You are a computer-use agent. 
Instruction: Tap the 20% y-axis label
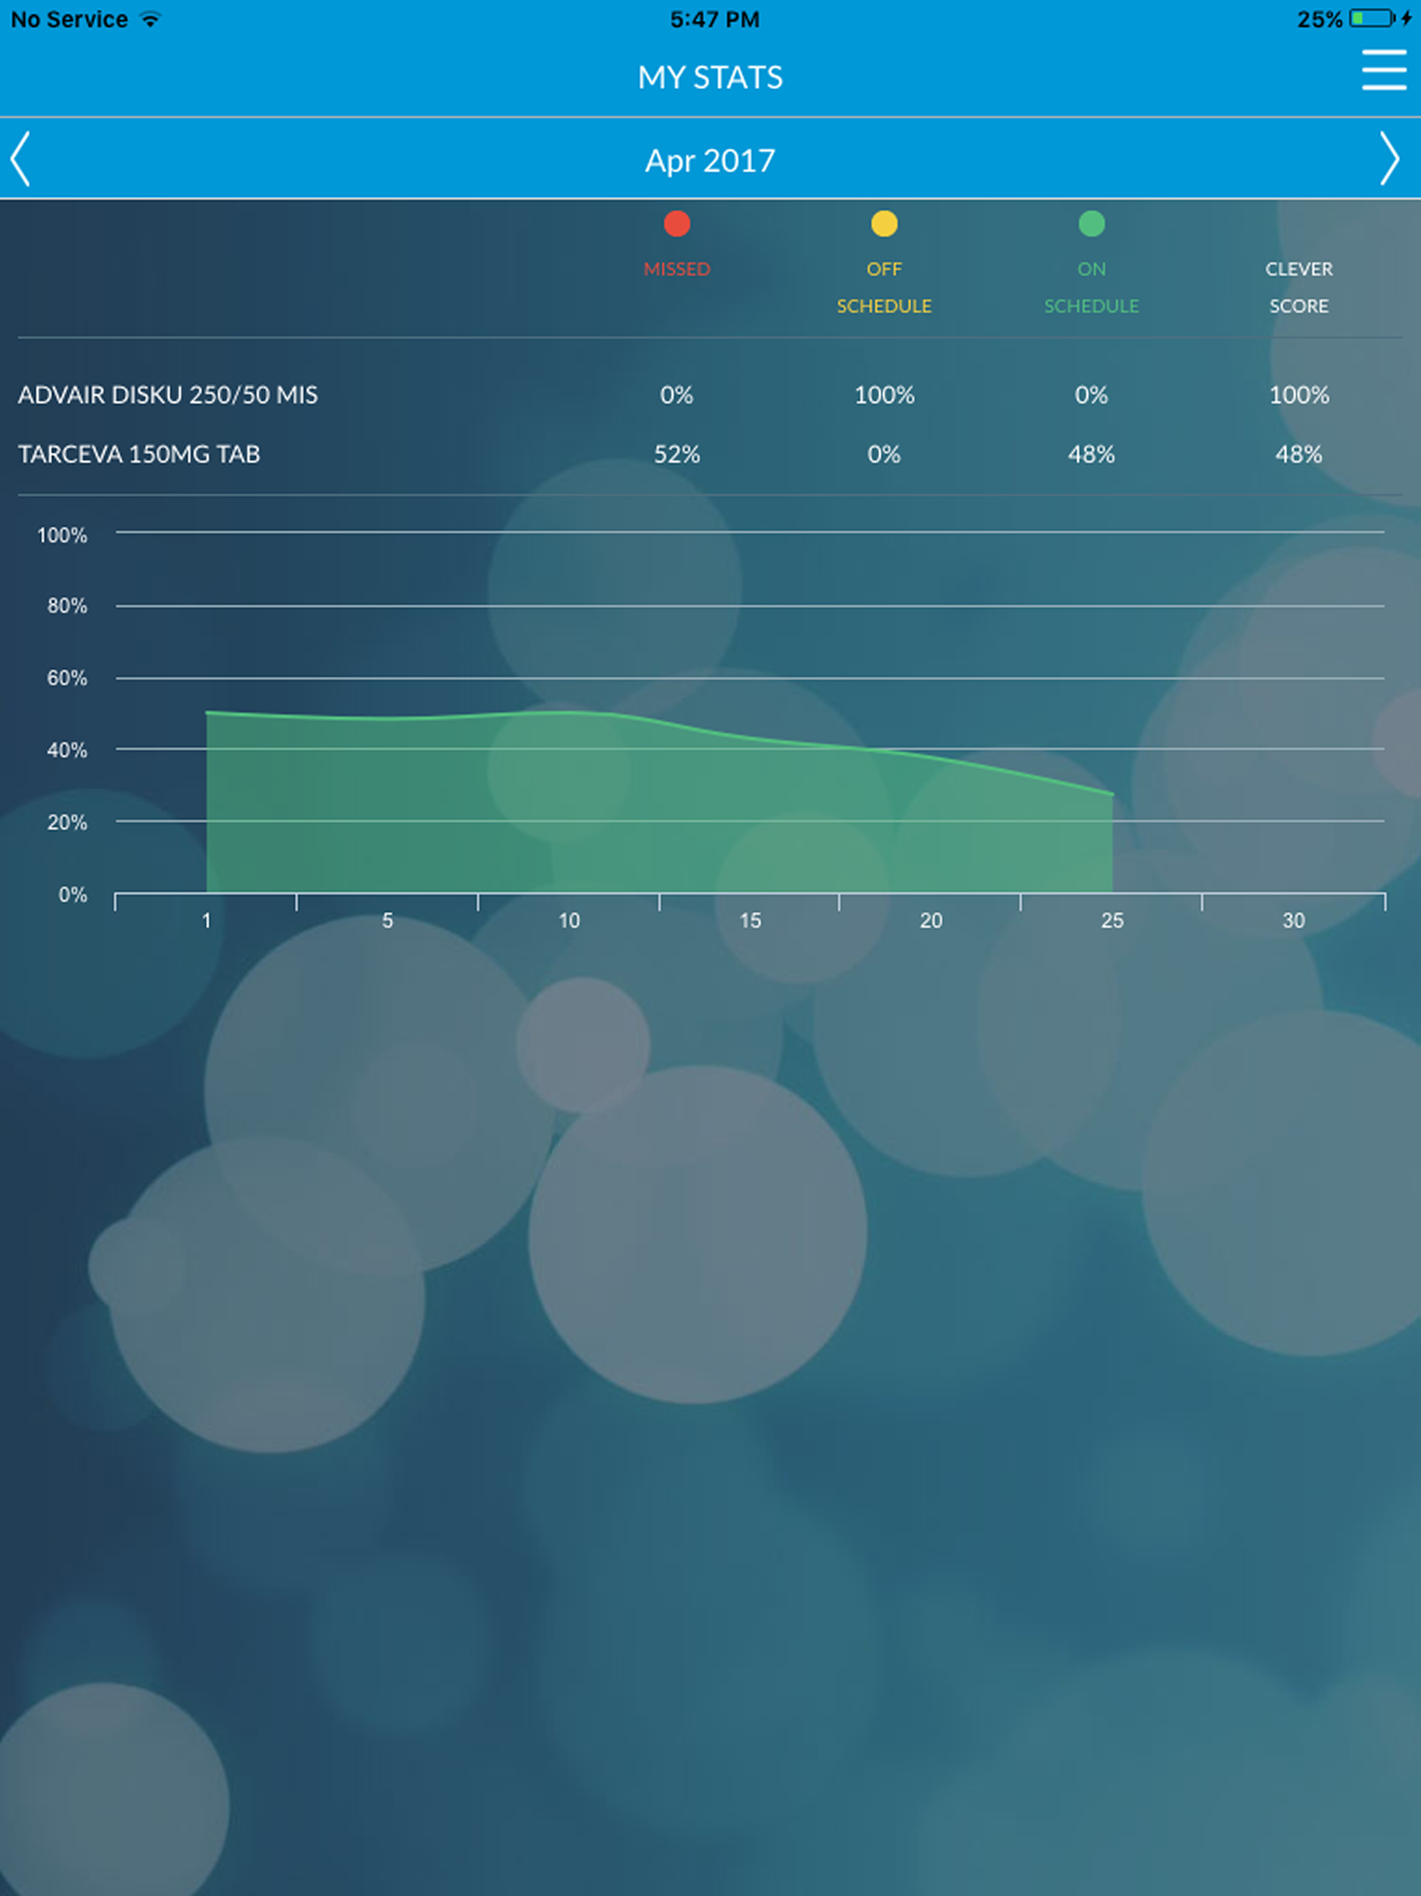click(67, 823)
